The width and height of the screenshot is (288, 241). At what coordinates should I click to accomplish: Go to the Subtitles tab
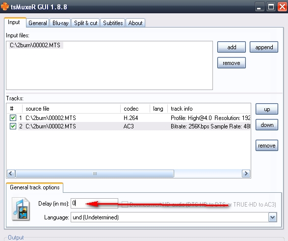coord(113,23)
